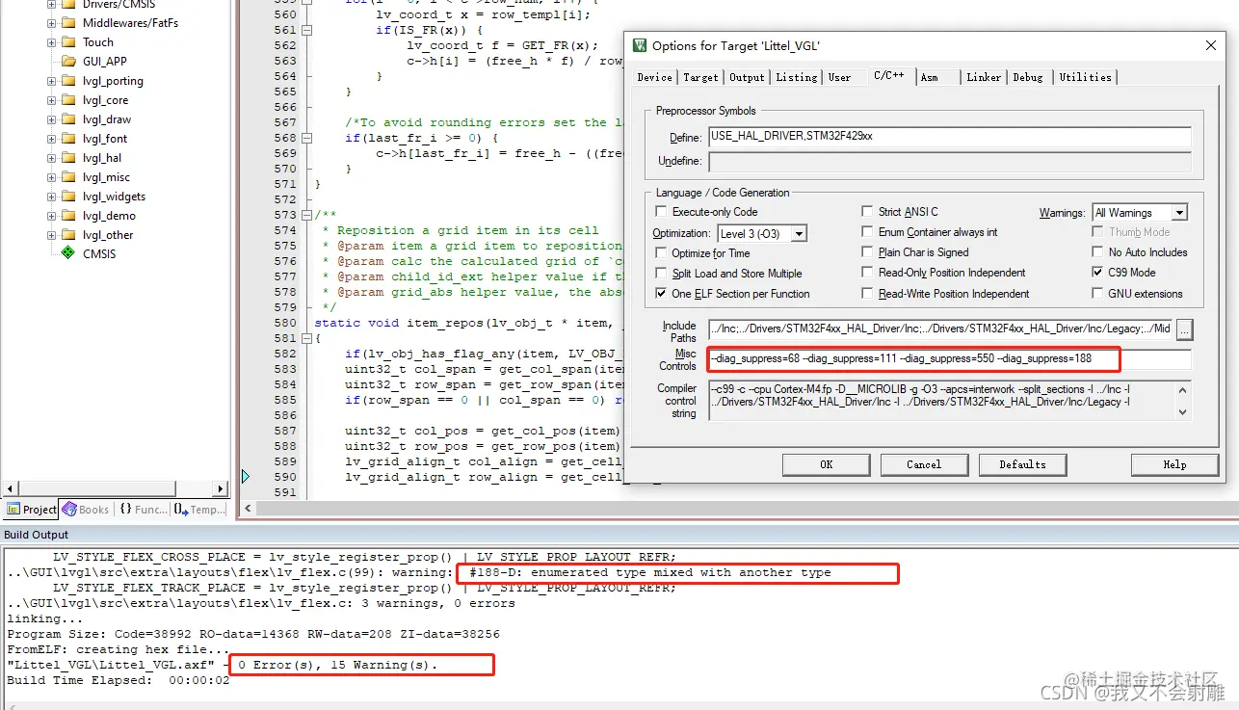Viewport: 1239px width, 710px height.
Task: Collapse the function fold at line 581
Action: click(307, 338)
